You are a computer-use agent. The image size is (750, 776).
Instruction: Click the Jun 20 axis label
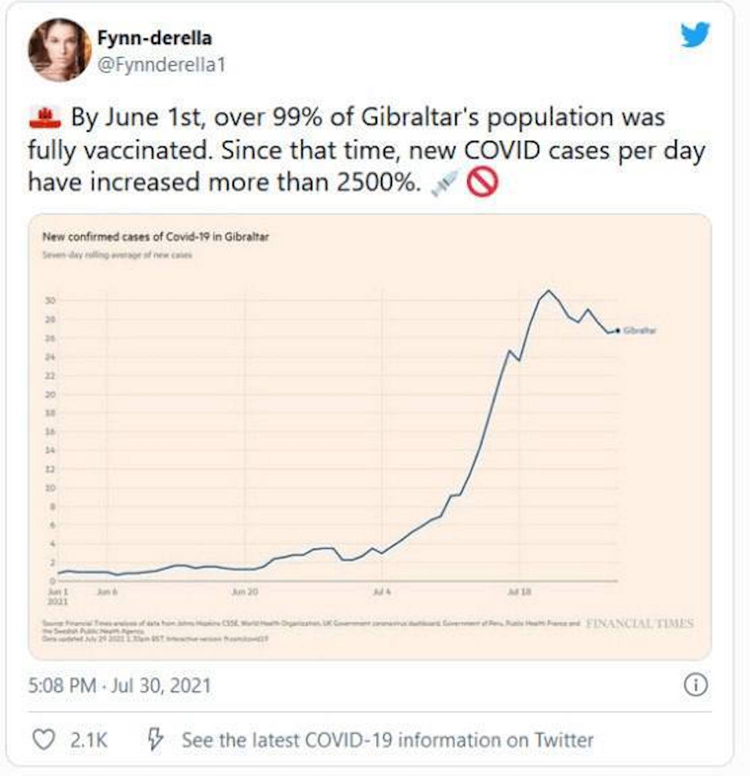(x=245, y=592)
